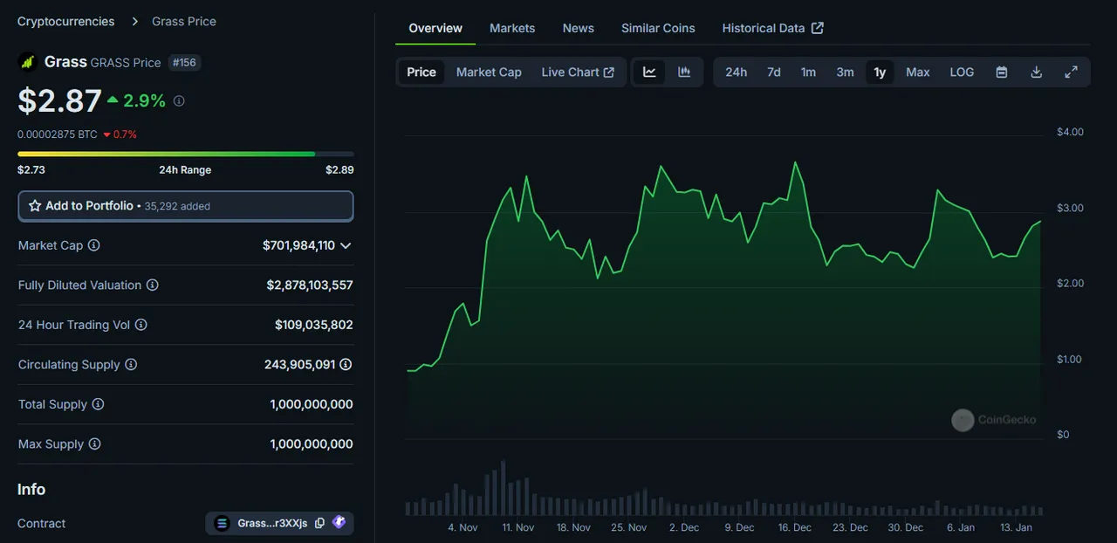Click the Max Supply info icon
The width and height of the screenshot is (1117, 543).
click(94, 444)
